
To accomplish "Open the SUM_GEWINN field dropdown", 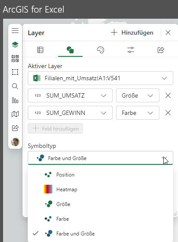I will click(70, 113).
